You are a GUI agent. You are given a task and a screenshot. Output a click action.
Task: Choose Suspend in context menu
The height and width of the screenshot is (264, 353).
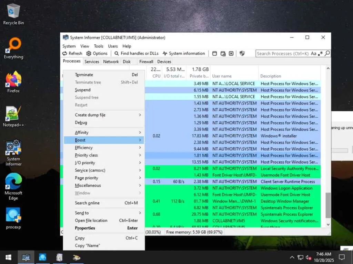104,90
